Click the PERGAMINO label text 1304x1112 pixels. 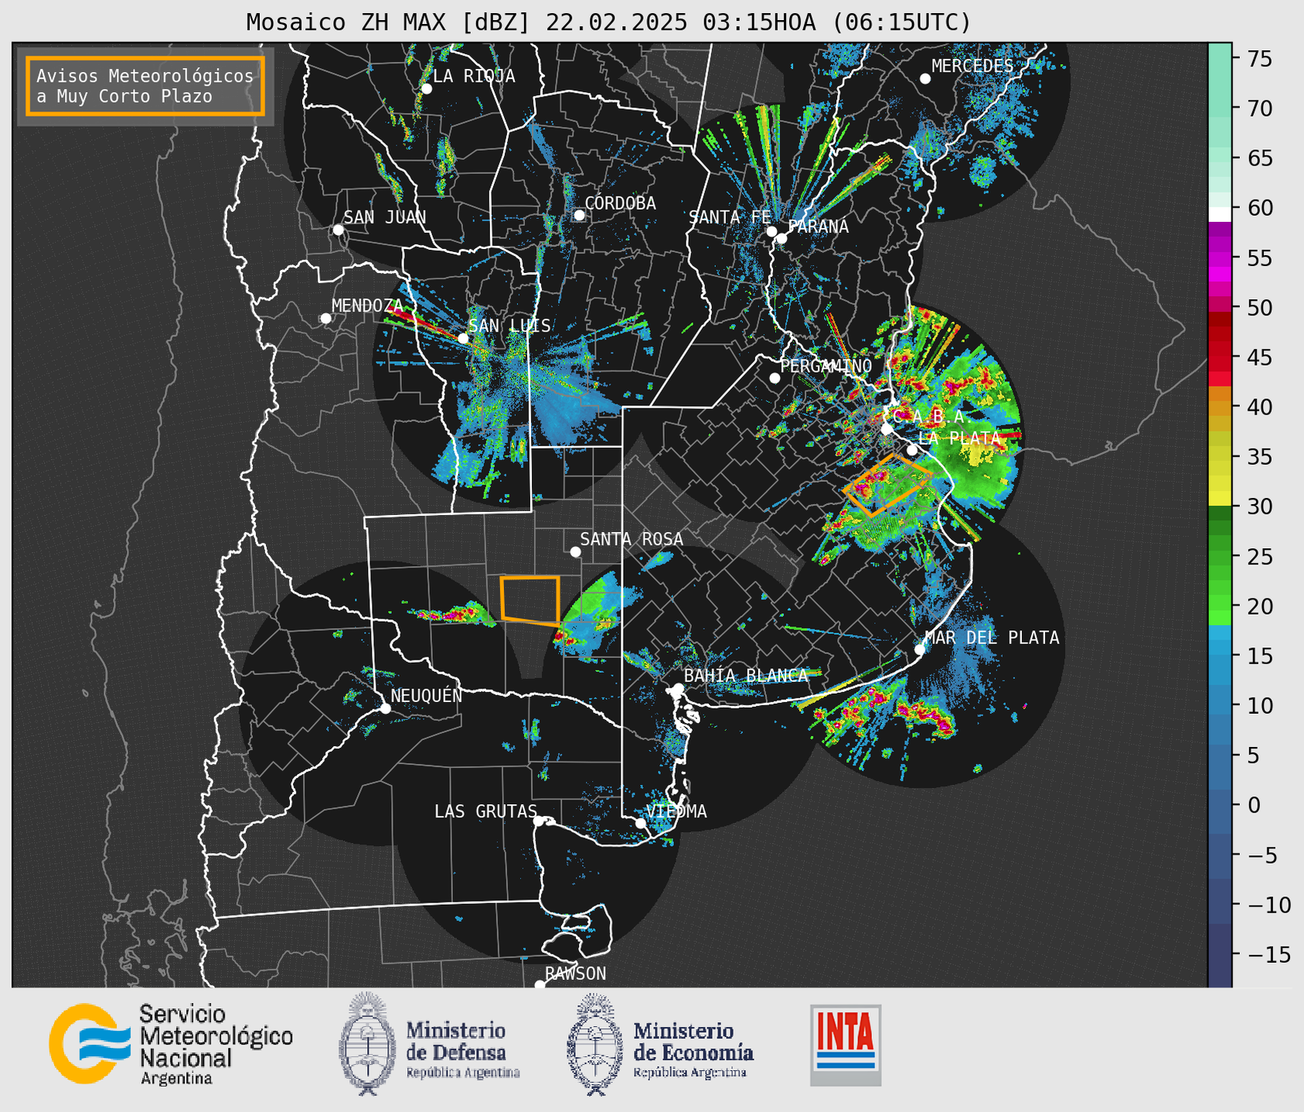click(x=826, y=366)
